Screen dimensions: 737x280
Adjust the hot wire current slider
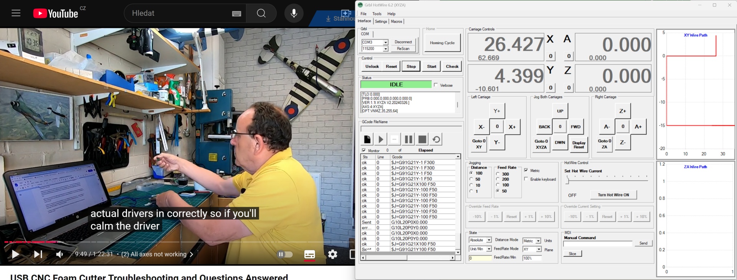point(567,180)
